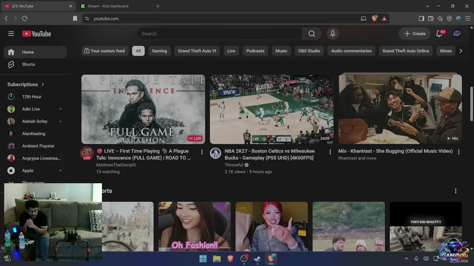Open Your custom feed chip

point(104,51)
